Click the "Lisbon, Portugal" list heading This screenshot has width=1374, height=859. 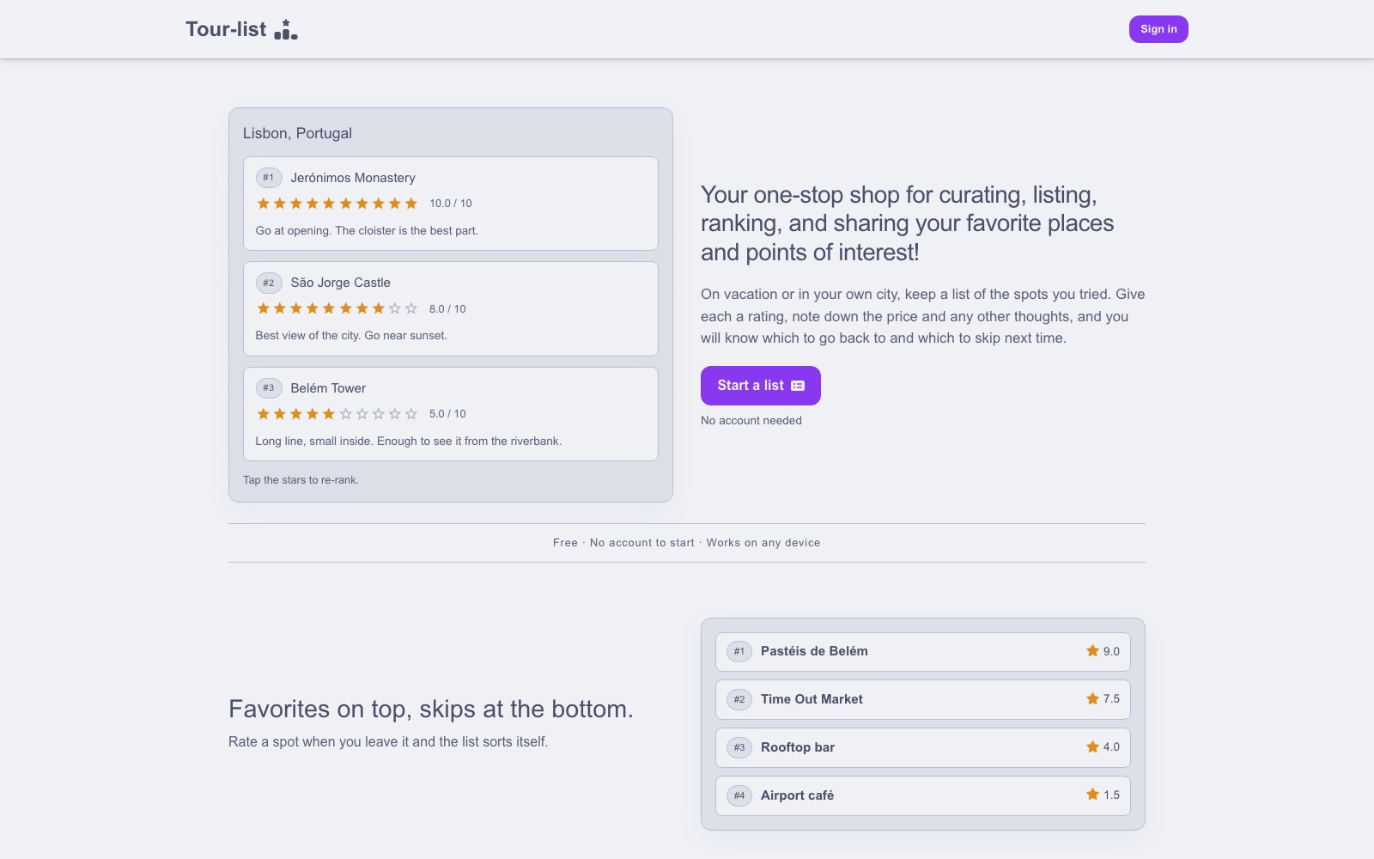[297, 133]
